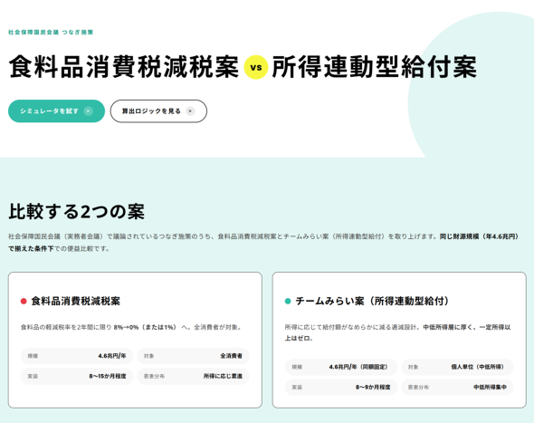Image resolution: width=534 pixels, height=423 pixels.
Task: Click the 中低所得層に厚く bold description text
Action: pyautogui.click(x=449, y=327)
